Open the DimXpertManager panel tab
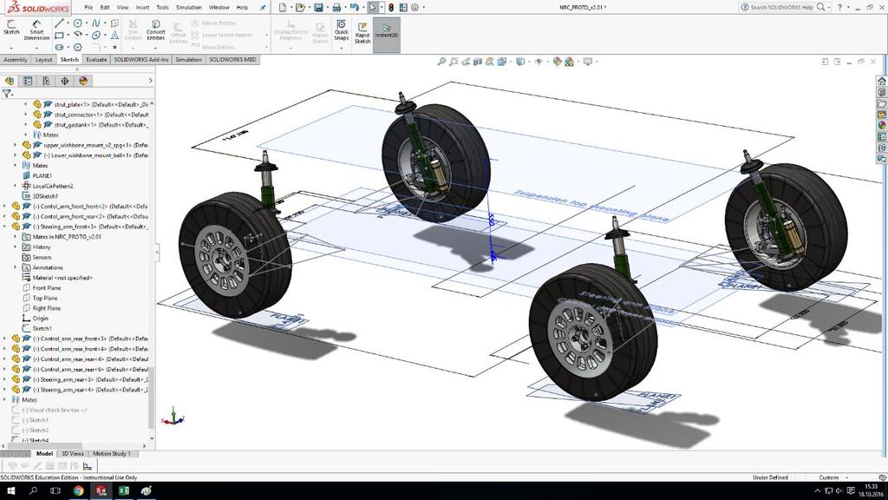 pyautogui.click(x=64, y=81)
